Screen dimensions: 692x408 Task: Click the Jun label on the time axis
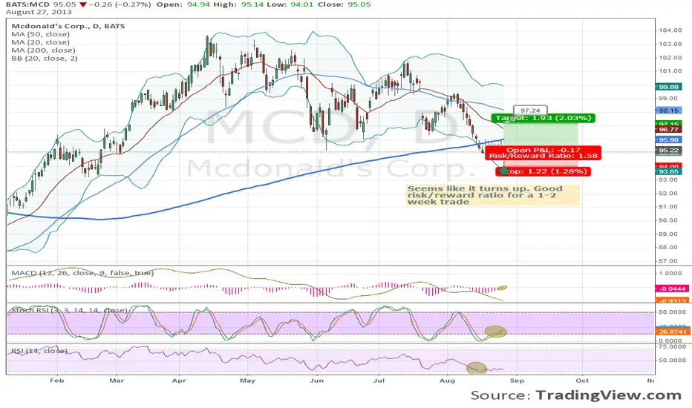click(x=316, y=381)
